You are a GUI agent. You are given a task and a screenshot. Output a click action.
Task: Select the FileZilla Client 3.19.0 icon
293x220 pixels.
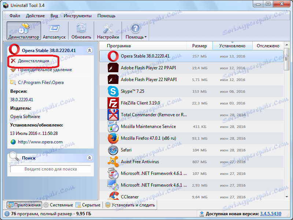coord(113,103)
